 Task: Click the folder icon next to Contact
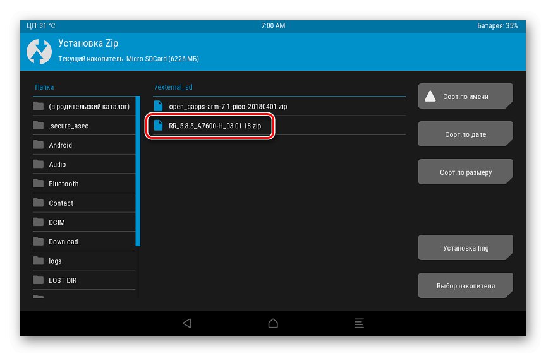click(38, 203)
